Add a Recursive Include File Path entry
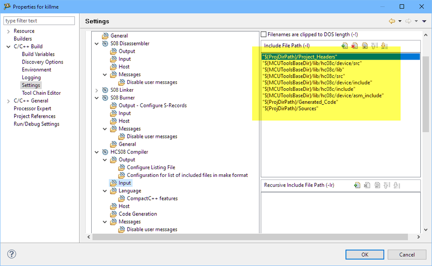Viewport: 432px width, 266px height. tap(357, 185)
